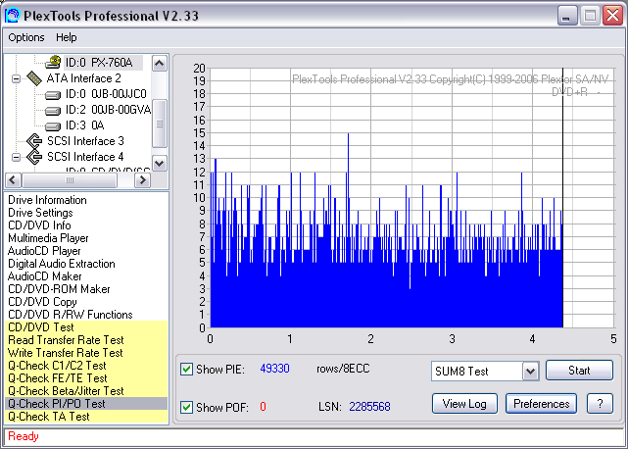This screenshot has height=449, width=628.
Task: Open Multimedia Player
Action: click(x=48, y=238)
